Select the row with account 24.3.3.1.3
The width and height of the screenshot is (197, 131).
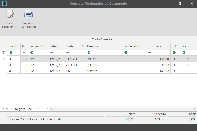(x=74, y=65)
